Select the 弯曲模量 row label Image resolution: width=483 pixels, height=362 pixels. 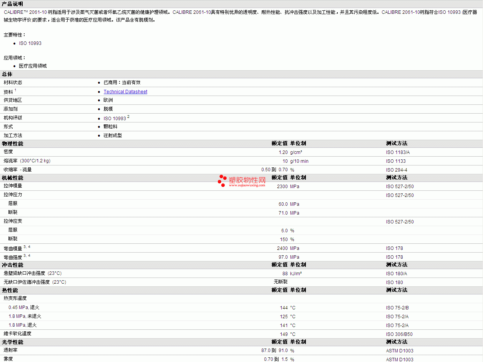[x=13, y=248]
